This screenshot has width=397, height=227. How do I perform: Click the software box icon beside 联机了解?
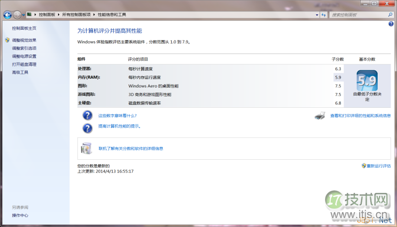86,148
